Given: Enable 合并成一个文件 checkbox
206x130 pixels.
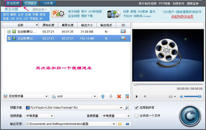Looking at the screenshot, I should click(137, 116).
